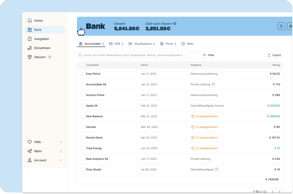Click the Filter button
The width and height of the screenshot is (293, 194).
(209, 55)
